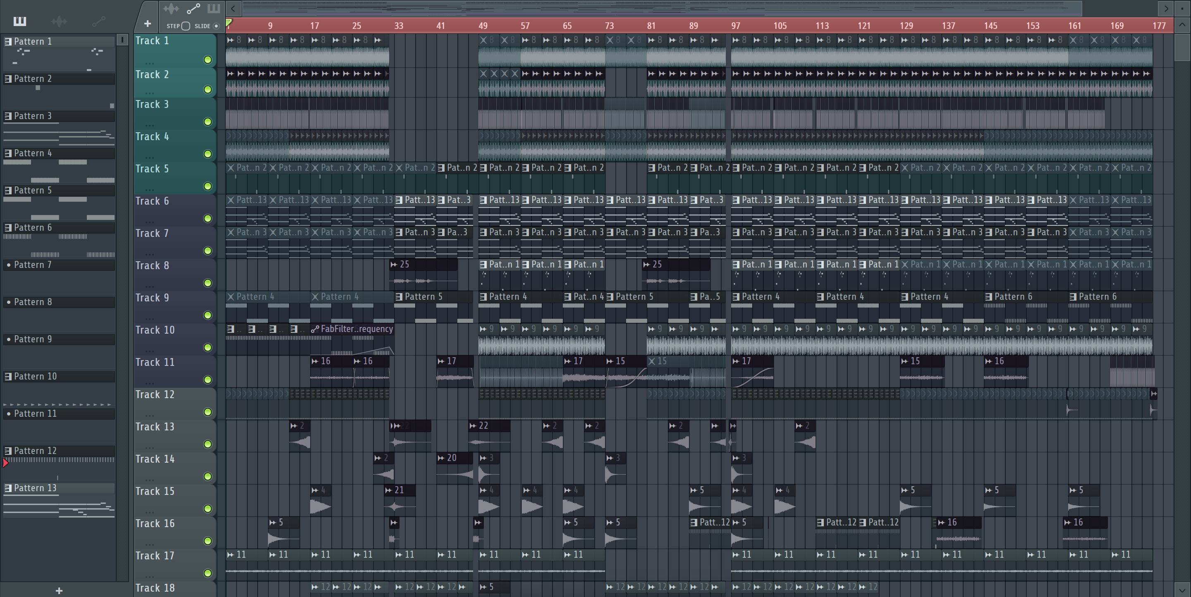
Task: Show audio clips in the picker panel
Action: (x=59, y=21)
